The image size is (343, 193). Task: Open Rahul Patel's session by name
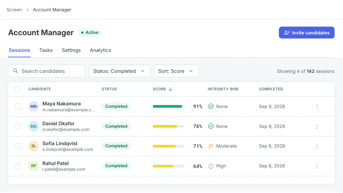(55, 163)
